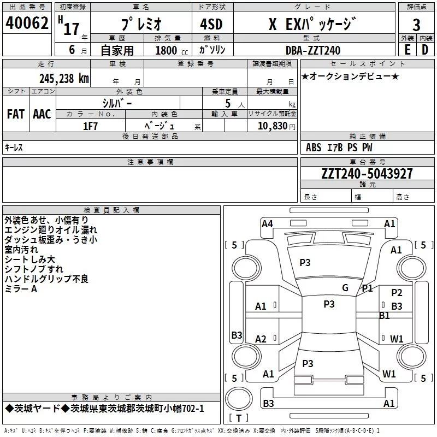Click color number 1F7 cell
This screenshot has width=437, height=437.
click(x=91, y=126)
